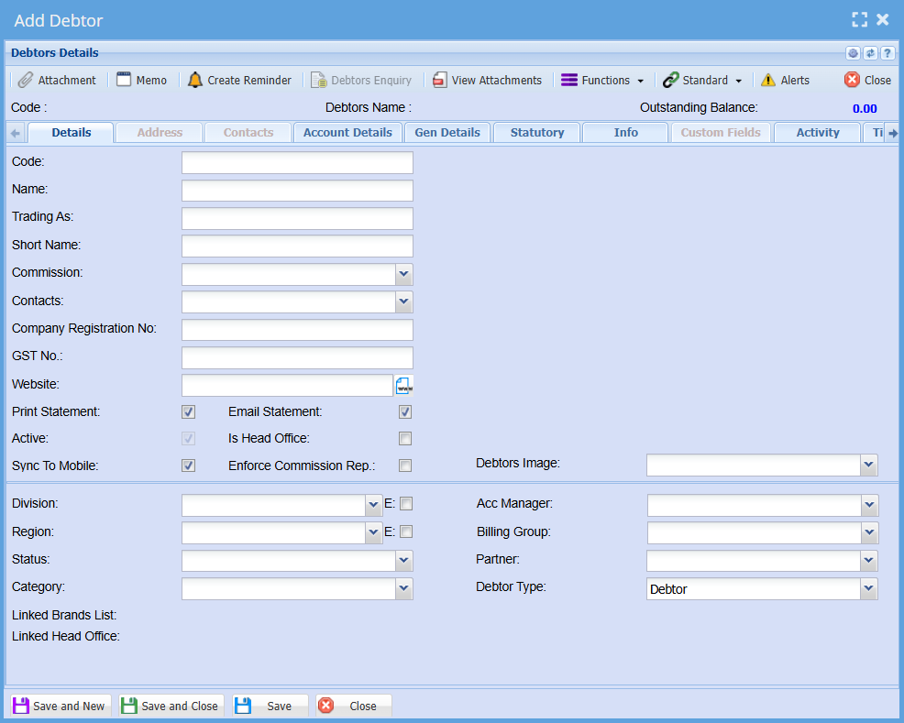Toggle the Enforce Commission Rep. checkbox
Screen dimensions: 904x723
pyautogui.click(x=405, y=466)
